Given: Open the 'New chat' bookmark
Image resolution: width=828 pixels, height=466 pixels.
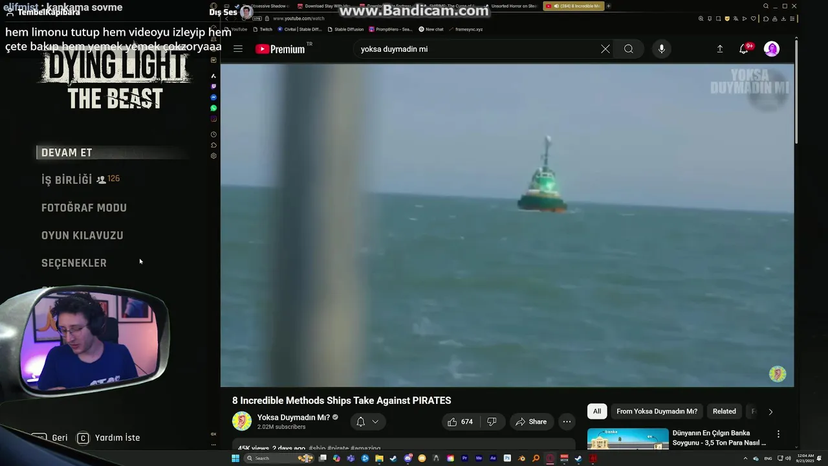Looking at the screenshot, I should [431, 29].
